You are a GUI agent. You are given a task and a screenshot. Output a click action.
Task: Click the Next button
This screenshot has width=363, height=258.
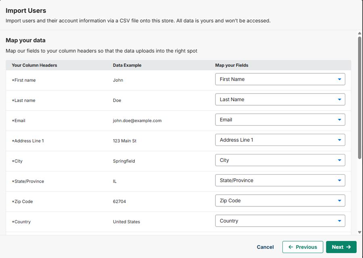[341, 247]
